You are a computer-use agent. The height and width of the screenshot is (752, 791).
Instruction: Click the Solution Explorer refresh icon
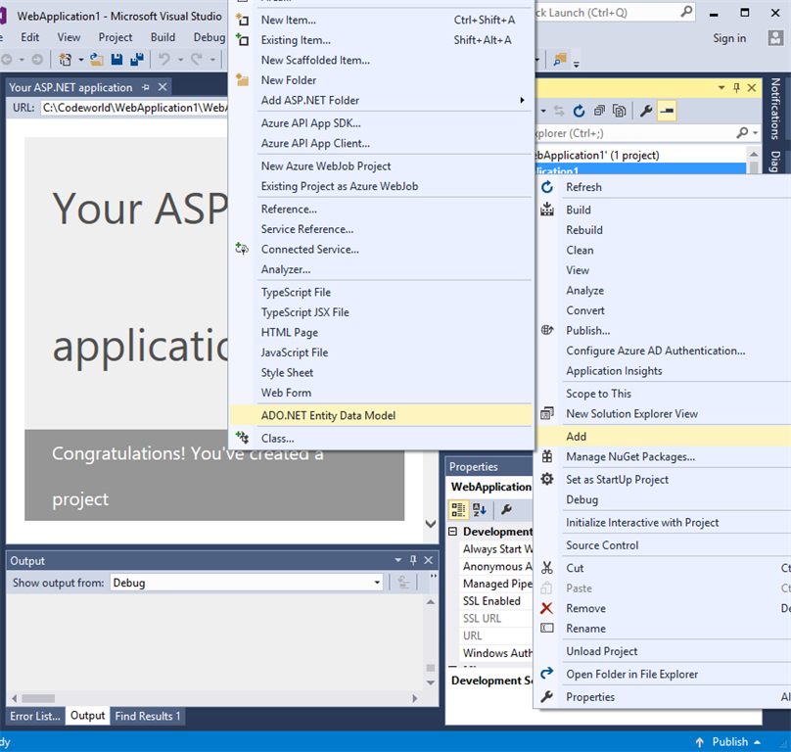click(580, 111)
